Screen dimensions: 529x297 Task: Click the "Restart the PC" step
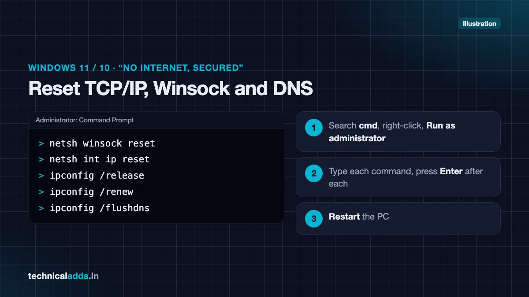click(x=398, y=219)
